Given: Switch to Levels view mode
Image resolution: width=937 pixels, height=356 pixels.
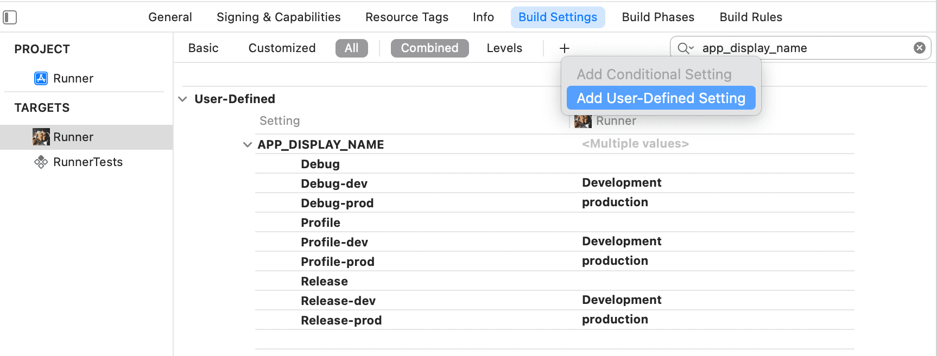Looking at the screenshot, I should [x=504, y=48].
